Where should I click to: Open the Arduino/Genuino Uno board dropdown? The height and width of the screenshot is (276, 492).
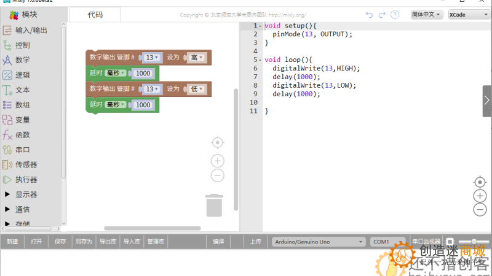tap(319, 242)
